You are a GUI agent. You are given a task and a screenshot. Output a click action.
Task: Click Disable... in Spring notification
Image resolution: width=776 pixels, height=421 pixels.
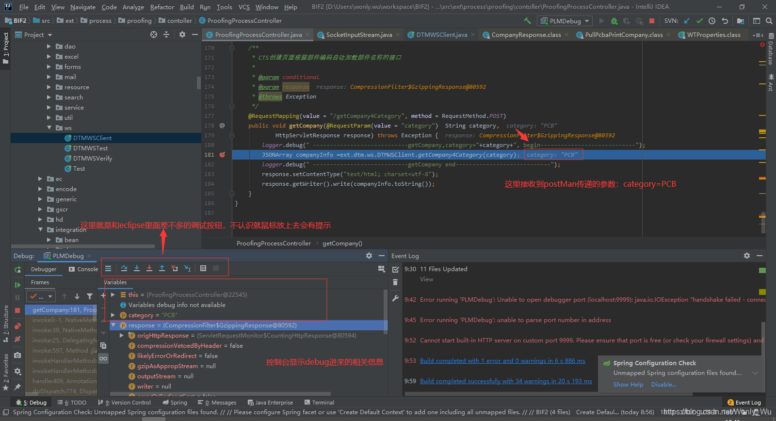tap(663, 385)
